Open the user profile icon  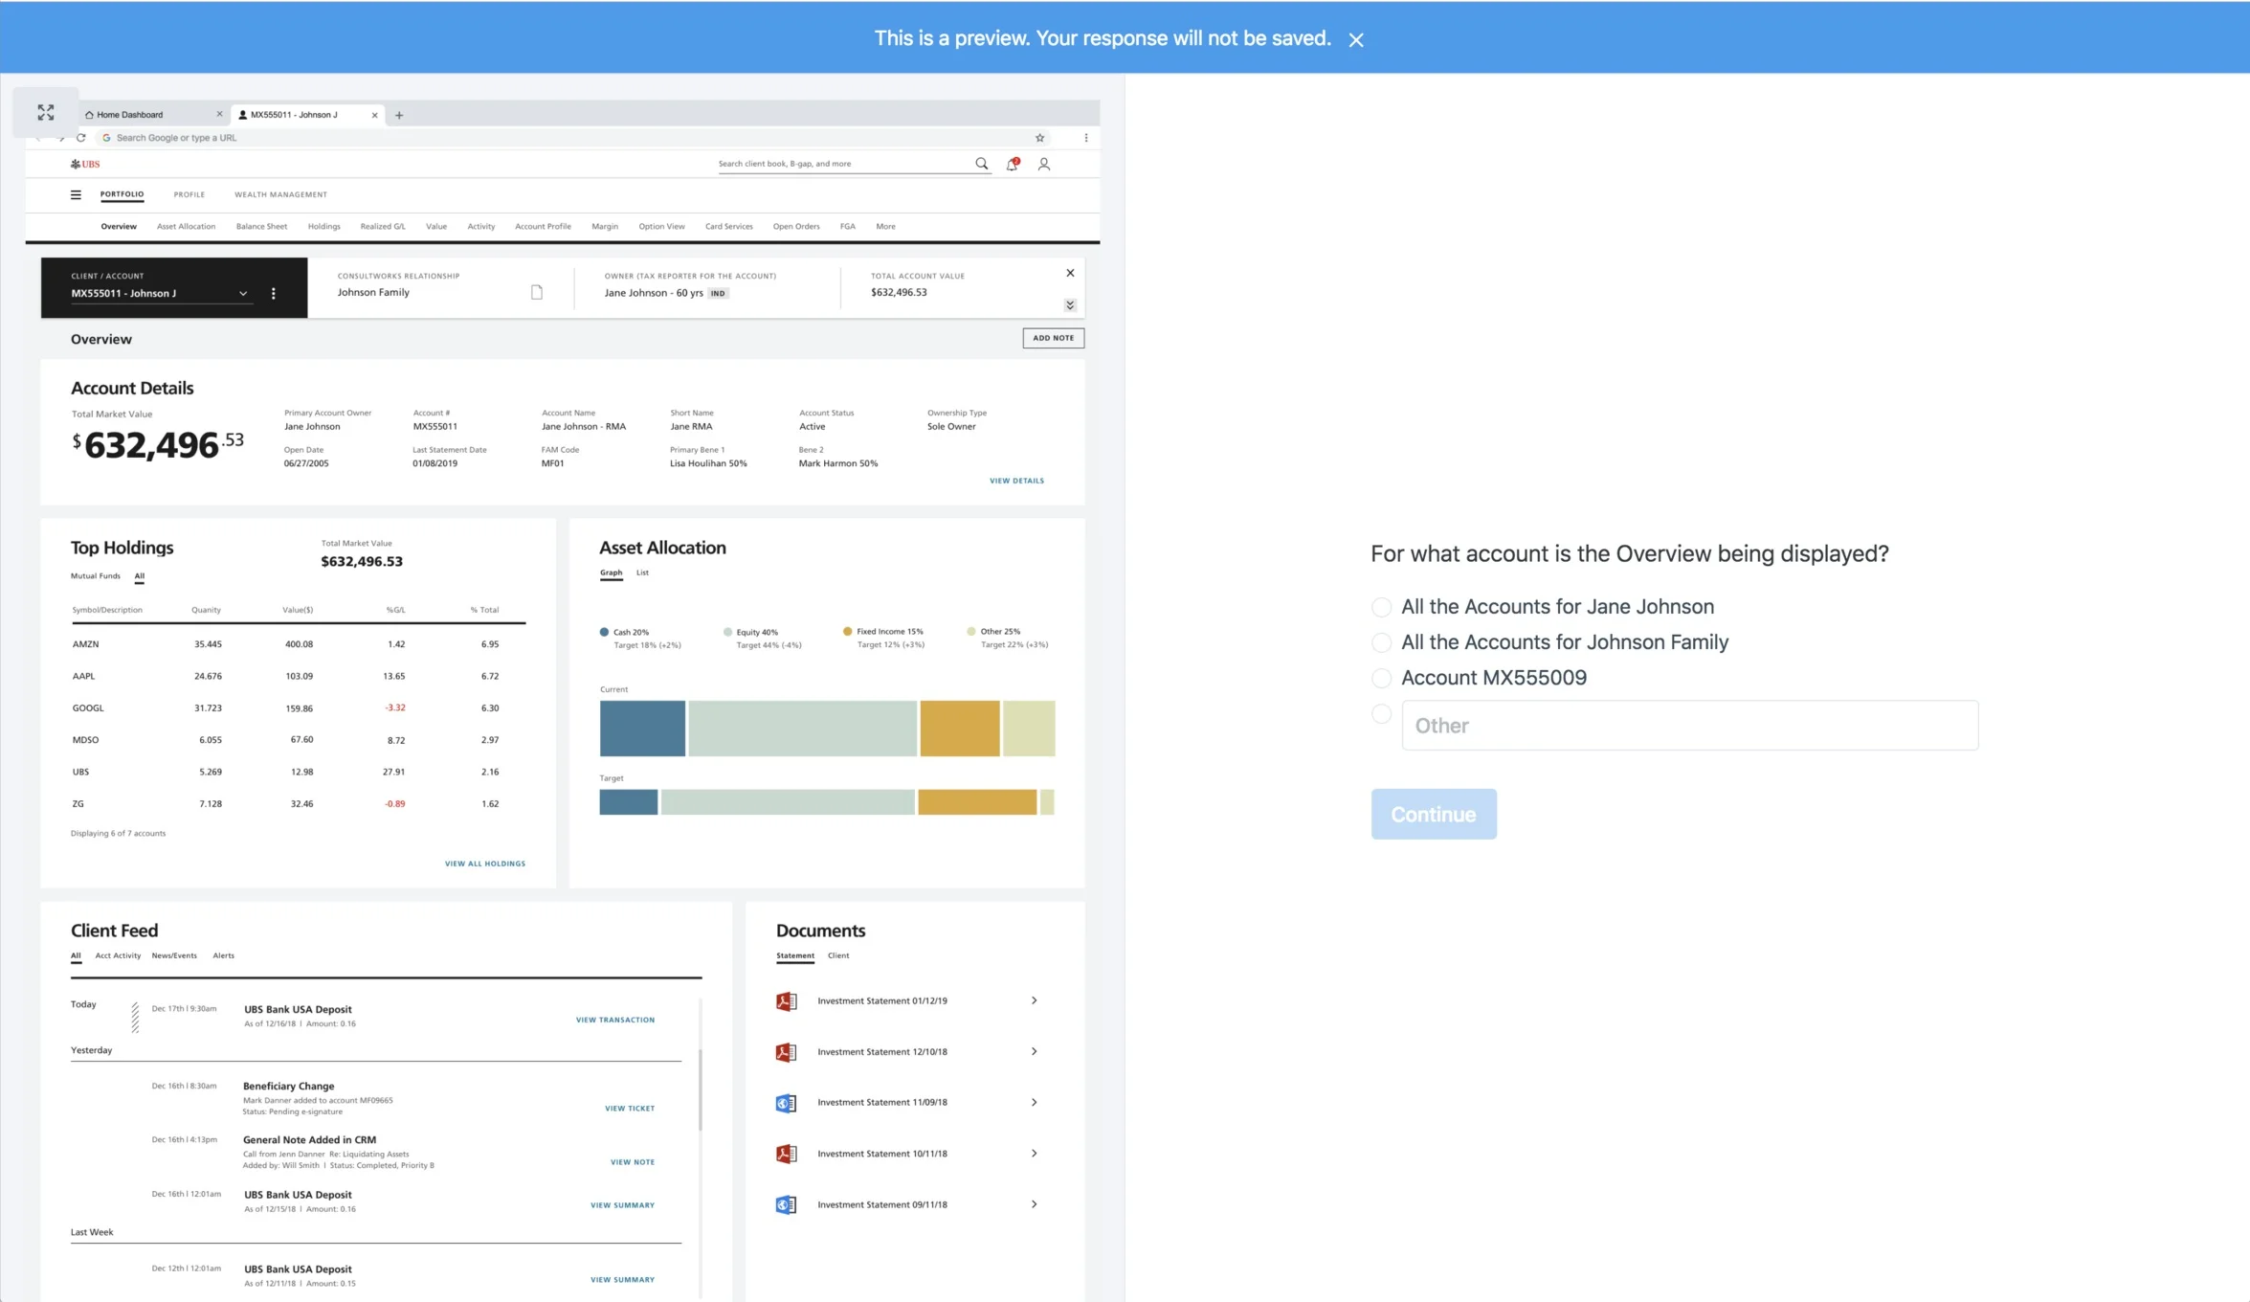coord(1043,165)
